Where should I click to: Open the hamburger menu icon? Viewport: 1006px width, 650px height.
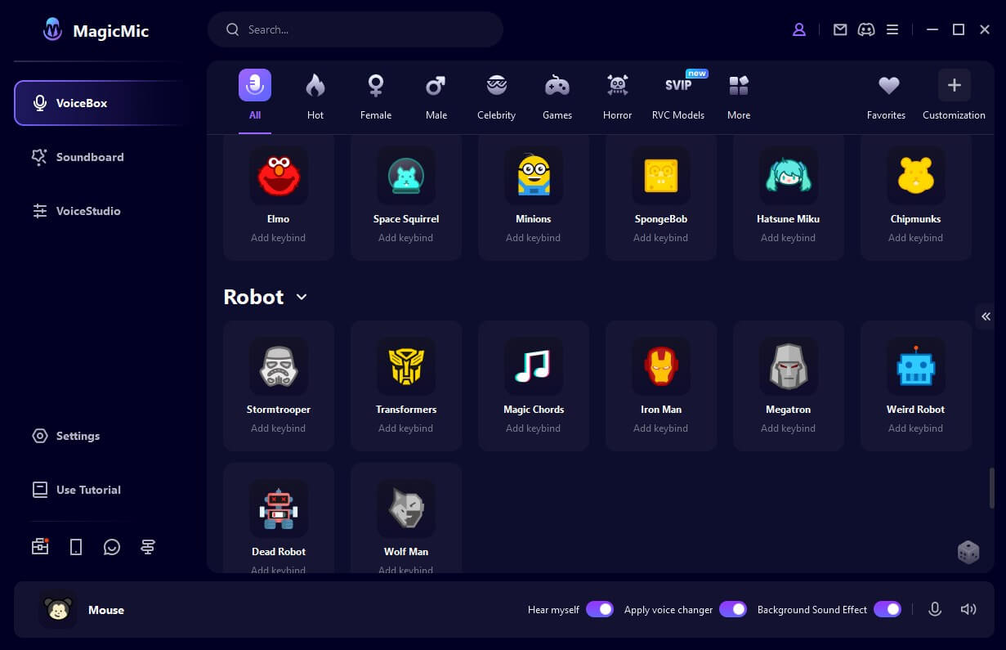click(892, 29)
